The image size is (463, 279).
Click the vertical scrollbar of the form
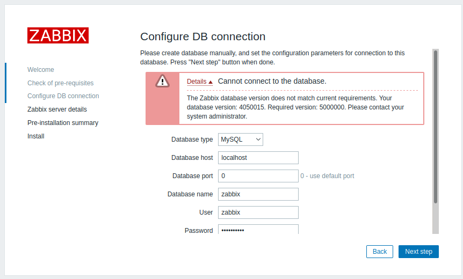(436, 127)
